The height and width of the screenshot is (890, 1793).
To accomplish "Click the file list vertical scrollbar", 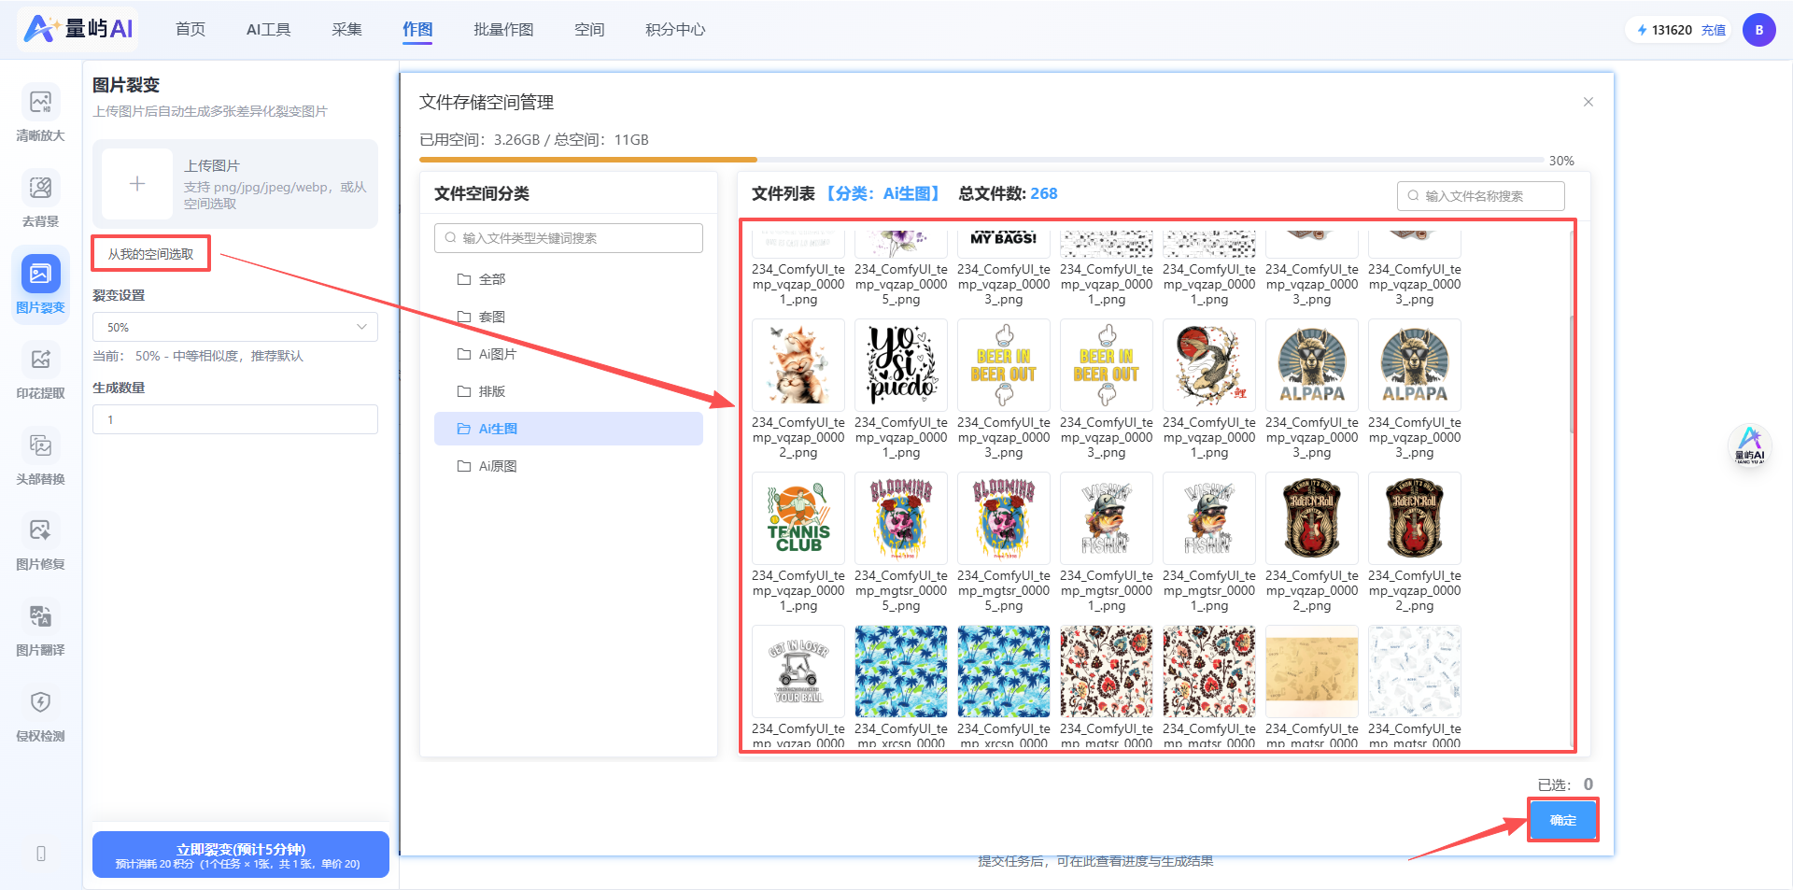I will pos(1572,374).
